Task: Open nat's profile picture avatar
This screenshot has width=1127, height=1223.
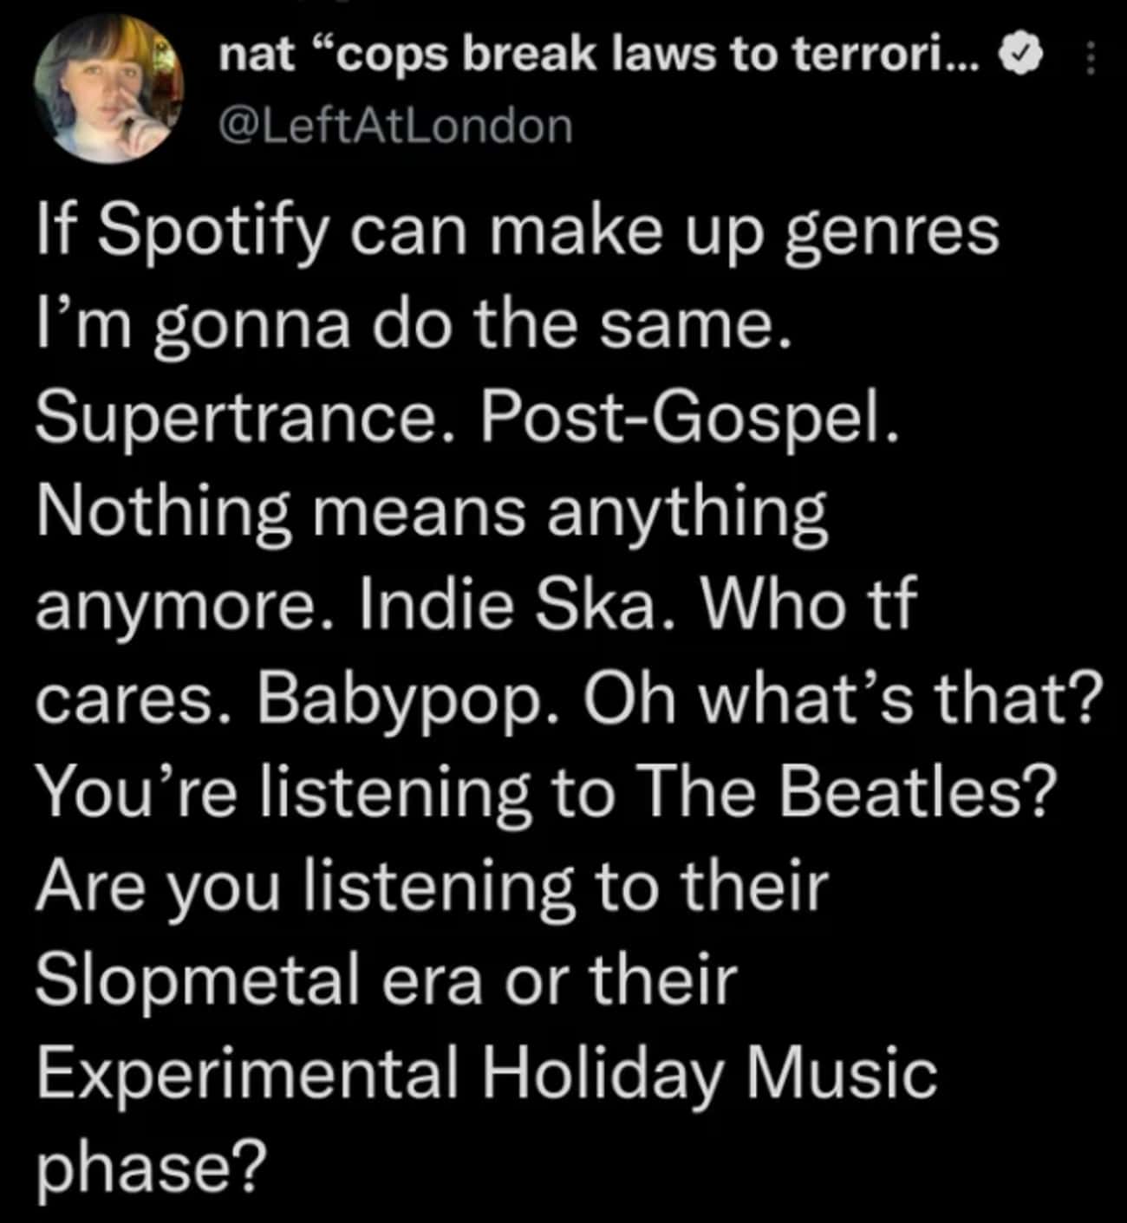Action: 109,90
